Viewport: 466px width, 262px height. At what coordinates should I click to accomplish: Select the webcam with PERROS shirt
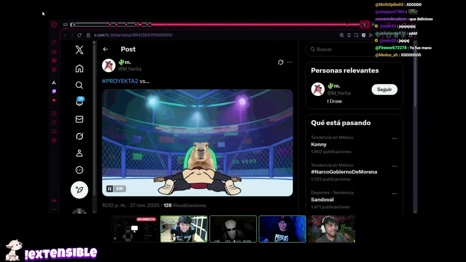coord(283,229)
